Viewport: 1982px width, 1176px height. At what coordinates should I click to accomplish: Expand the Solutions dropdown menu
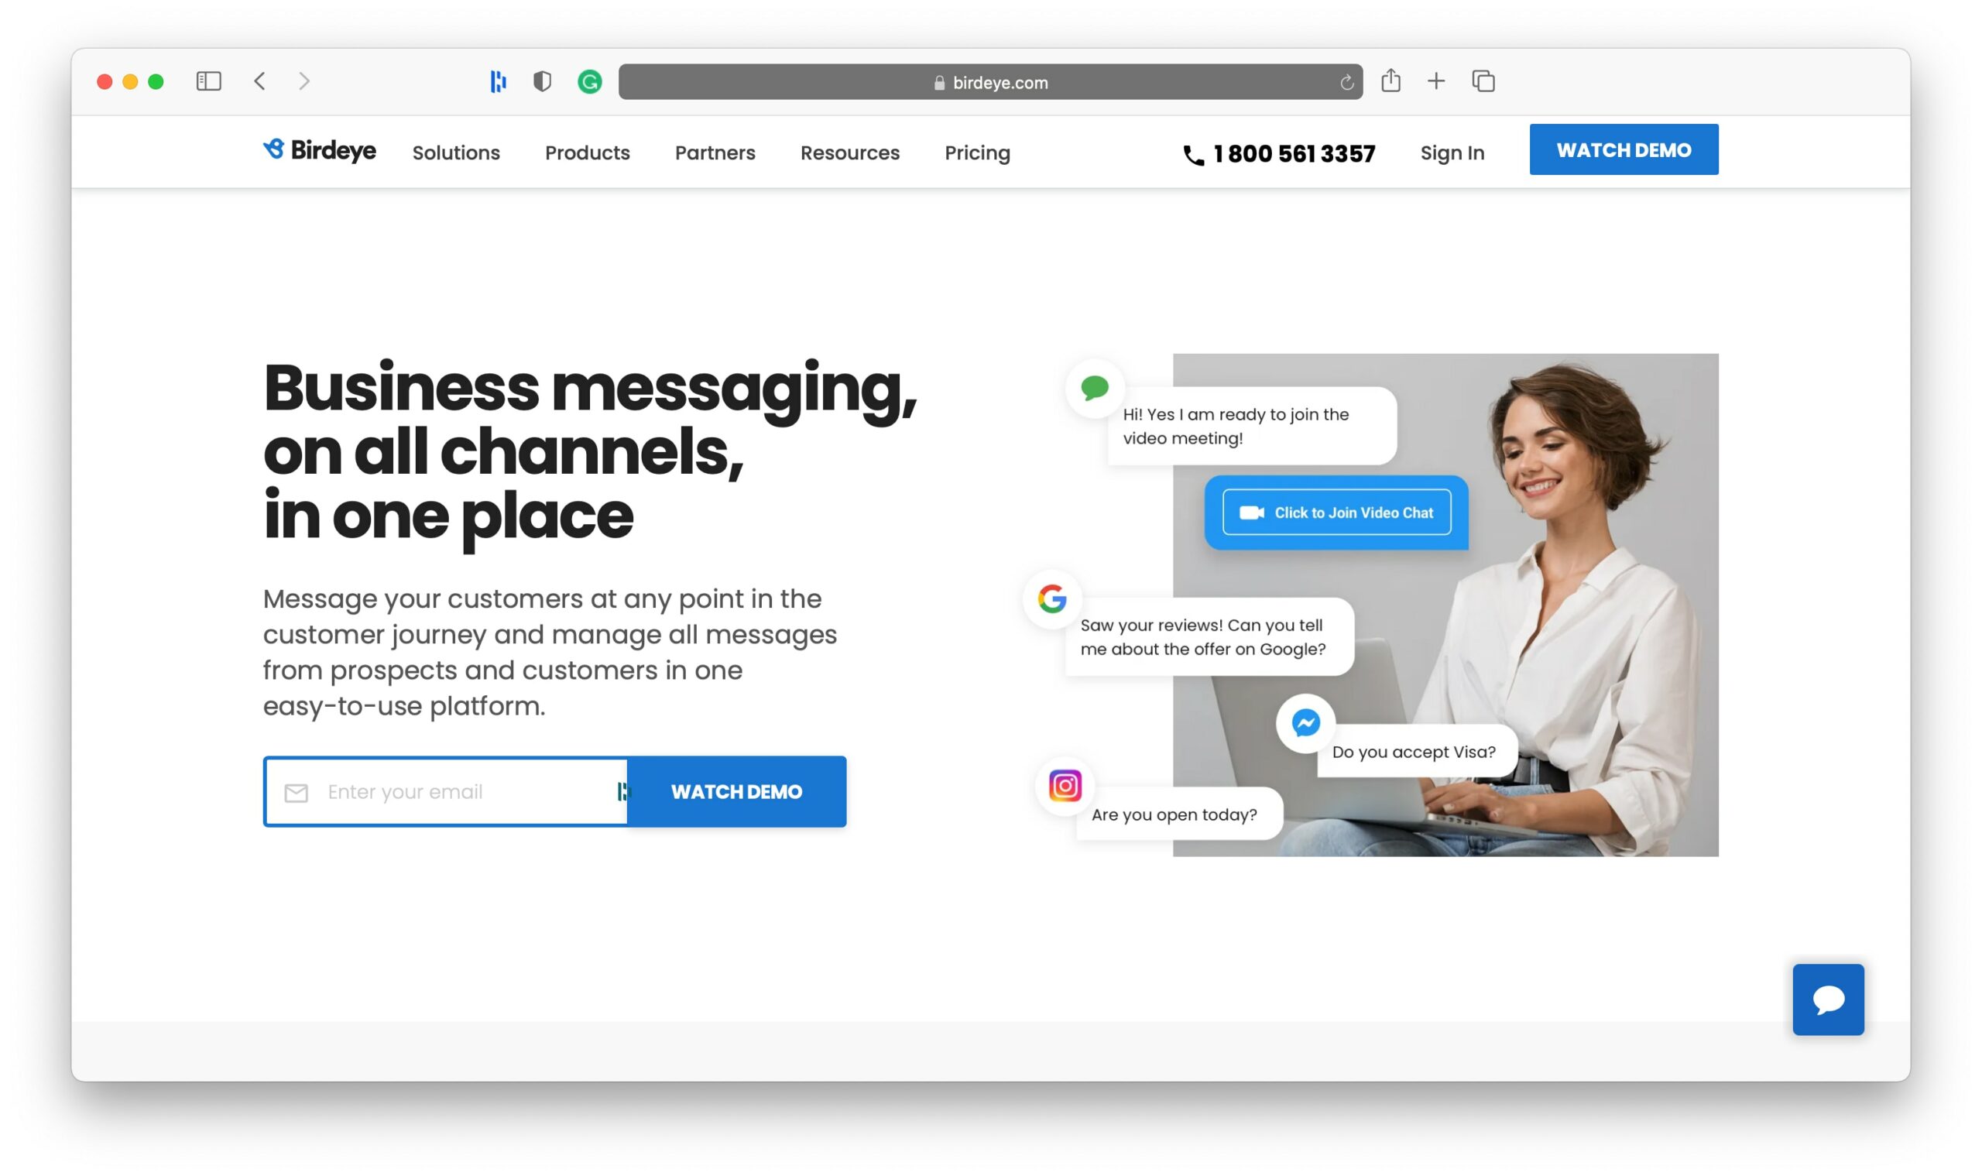pos(456,151)
